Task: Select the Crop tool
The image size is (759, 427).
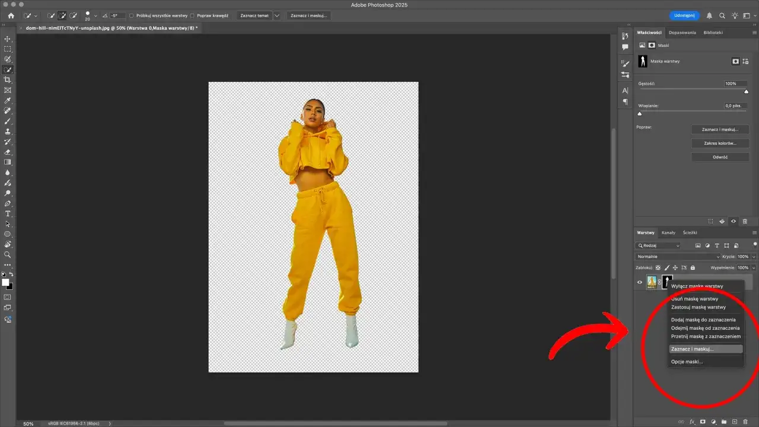Action: 8,81
